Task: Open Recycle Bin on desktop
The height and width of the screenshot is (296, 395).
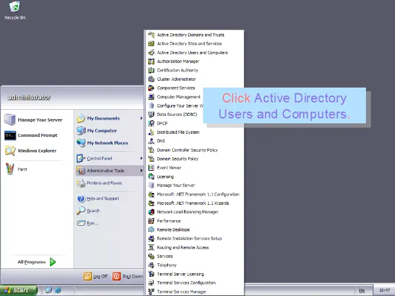Action: 15,10
